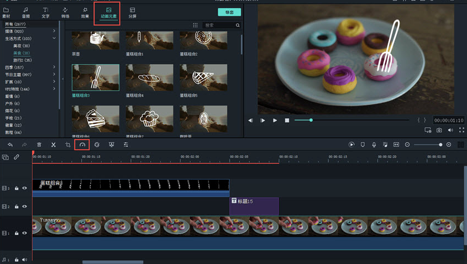Select the crop tool icon
467x264 pixels.
(x=68, y=145)
